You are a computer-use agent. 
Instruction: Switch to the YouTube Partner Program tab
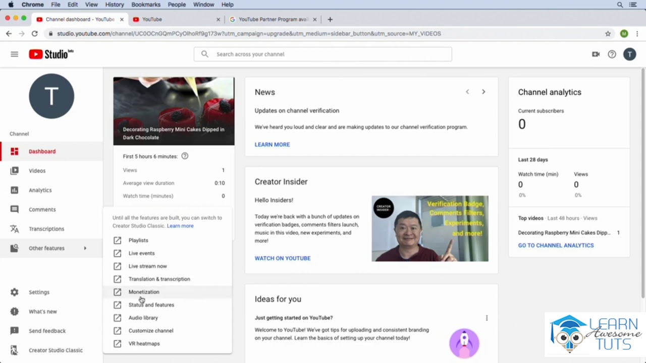click(x=273, y=19)
